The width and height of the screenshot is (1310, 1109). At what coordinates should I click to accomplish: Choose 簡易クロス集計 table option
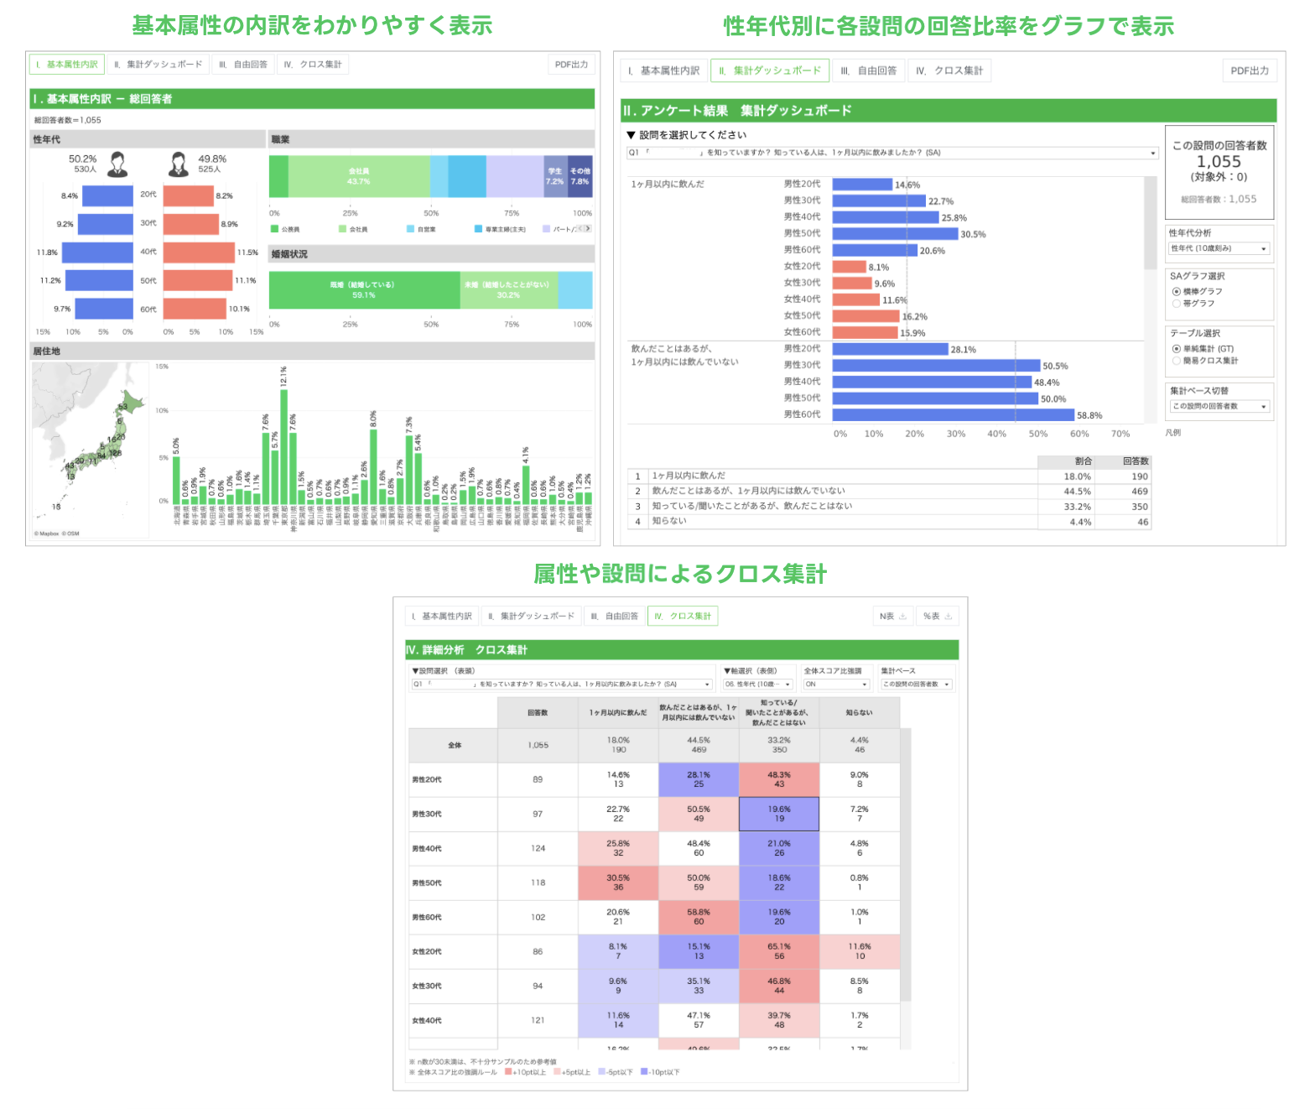[1177, 361]
